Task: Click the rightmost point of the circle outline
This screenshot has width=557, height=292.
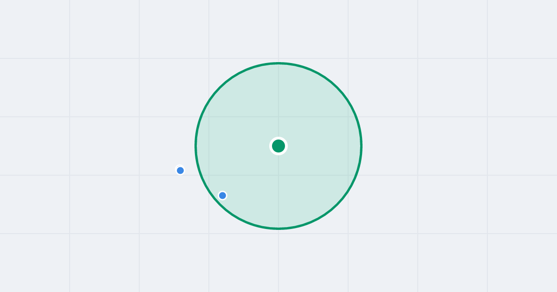Action: point(361,146)
